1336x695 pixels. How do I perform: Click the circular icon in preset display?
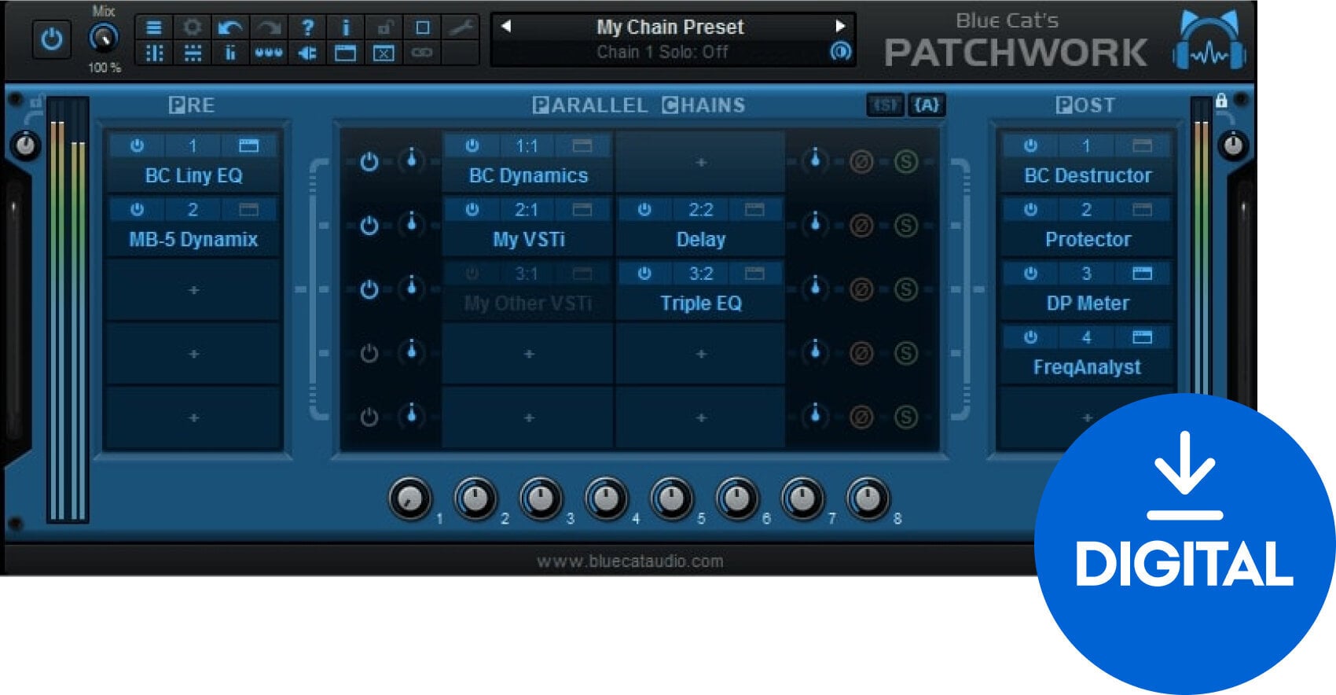(840, 52)
